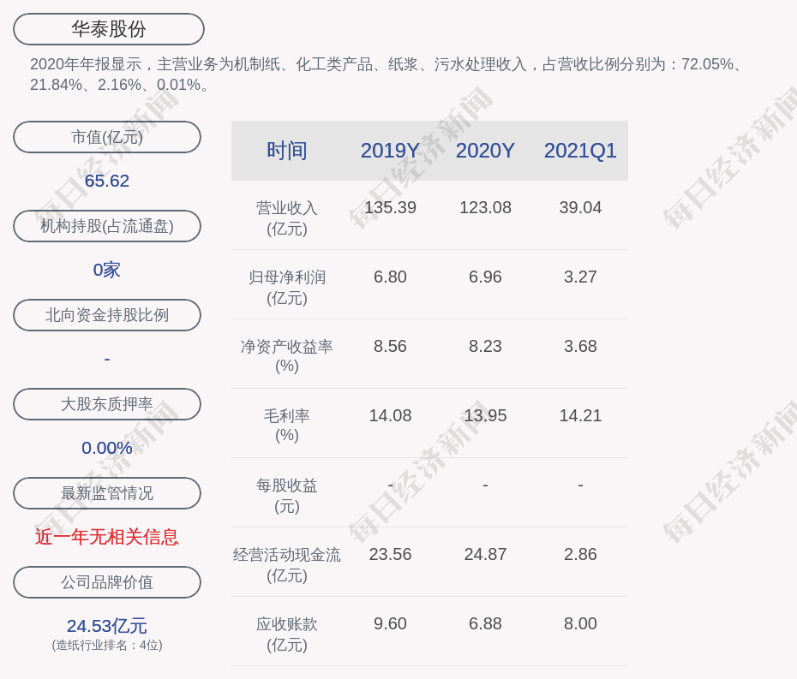The height and width of the screenshot is (679, 797).
Task: Click the red 近一年无相关信息 text
Action: [107, 537]
